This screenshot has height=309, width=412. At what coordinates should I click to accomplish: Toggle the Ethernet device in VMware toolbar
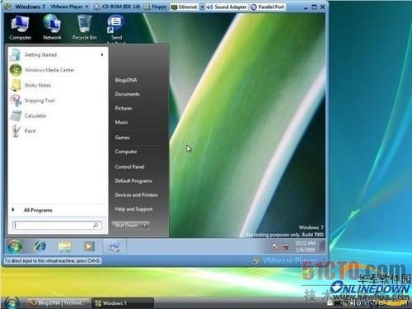[185, 7]
